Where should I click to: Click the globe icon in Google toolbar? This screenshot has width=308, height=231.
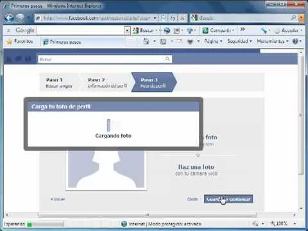[167, 31]
